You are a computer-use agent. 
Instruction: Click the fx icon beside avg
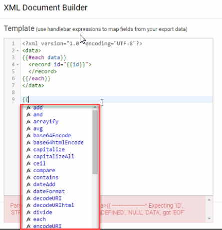pos(28,129)
